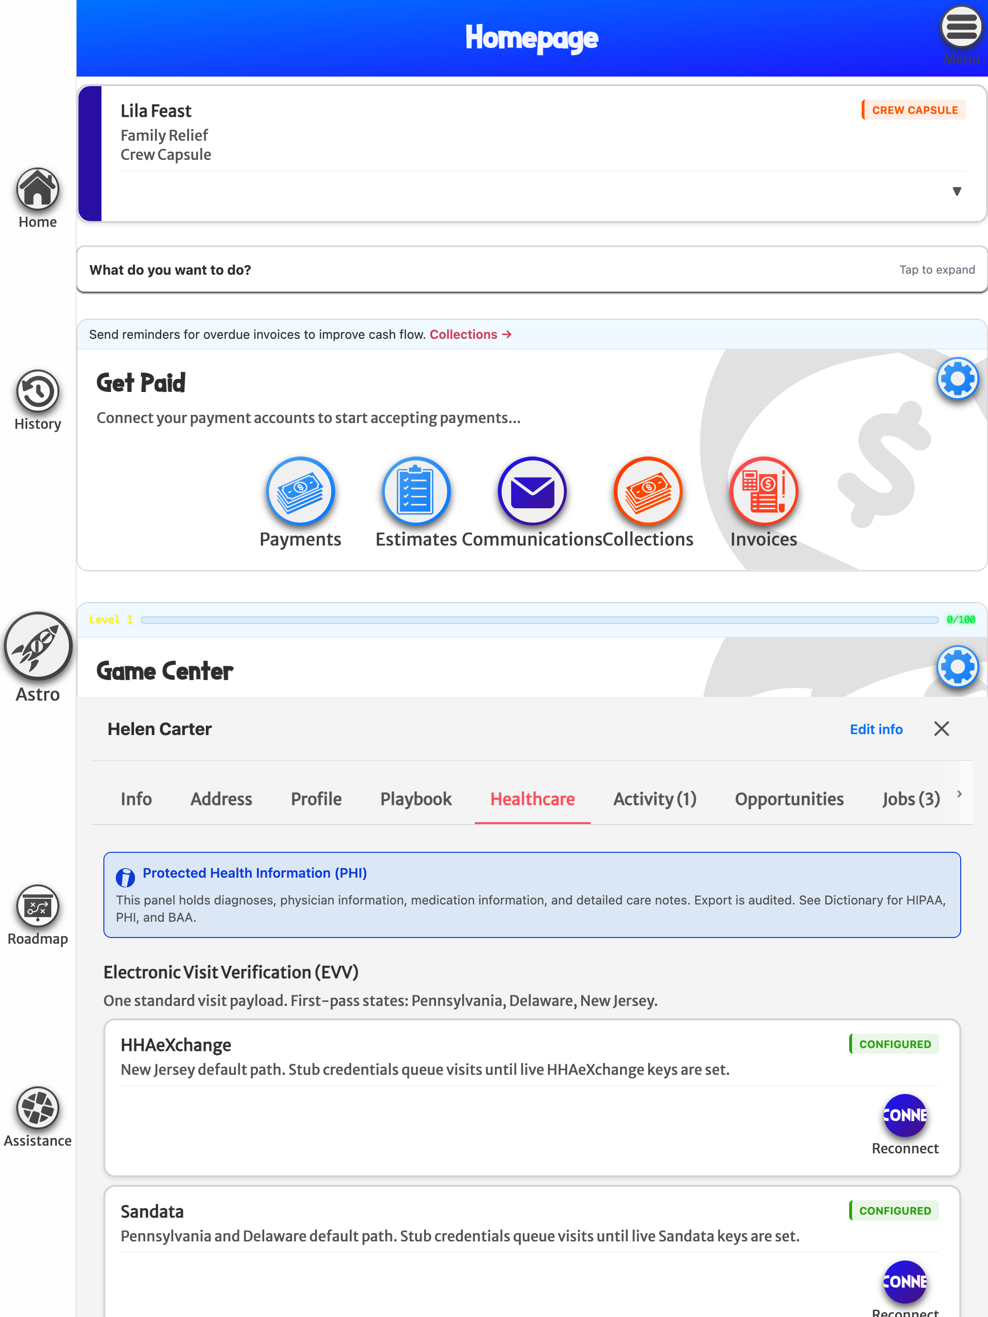
Task: Open the Jobs (3) tab
Action: (x=910, y=798)
